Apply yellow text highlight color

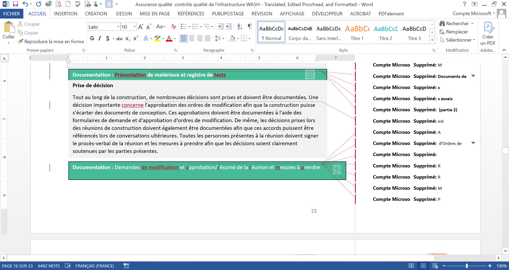click(157, 38)
